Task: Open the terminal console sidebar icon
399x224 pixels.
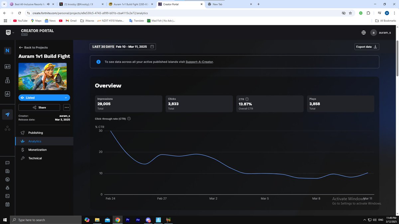Action: click(8, 196)
